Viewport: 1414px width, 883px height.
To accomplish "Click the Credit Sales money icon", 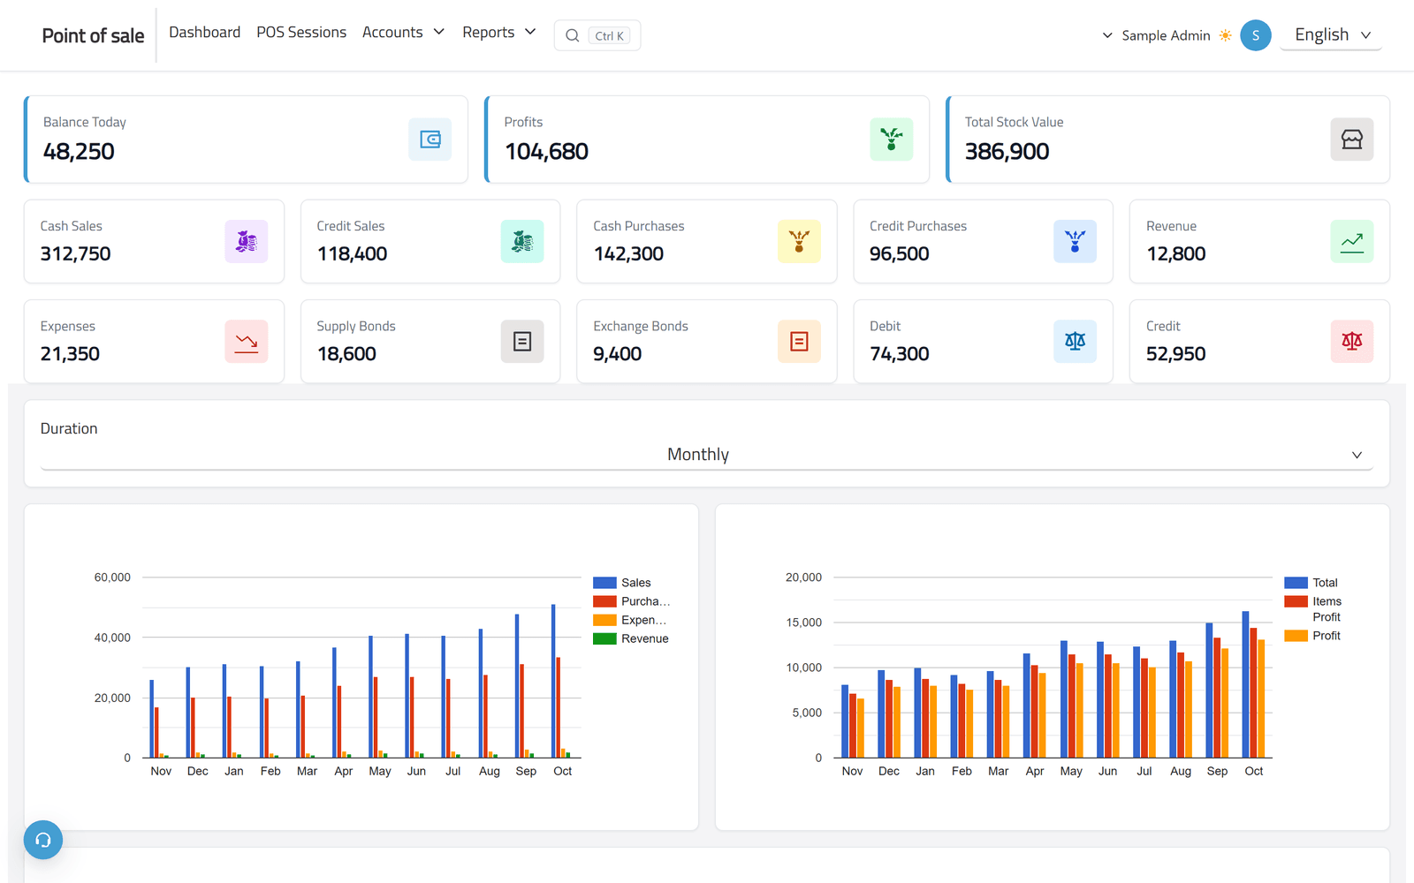I will point(522,241).
